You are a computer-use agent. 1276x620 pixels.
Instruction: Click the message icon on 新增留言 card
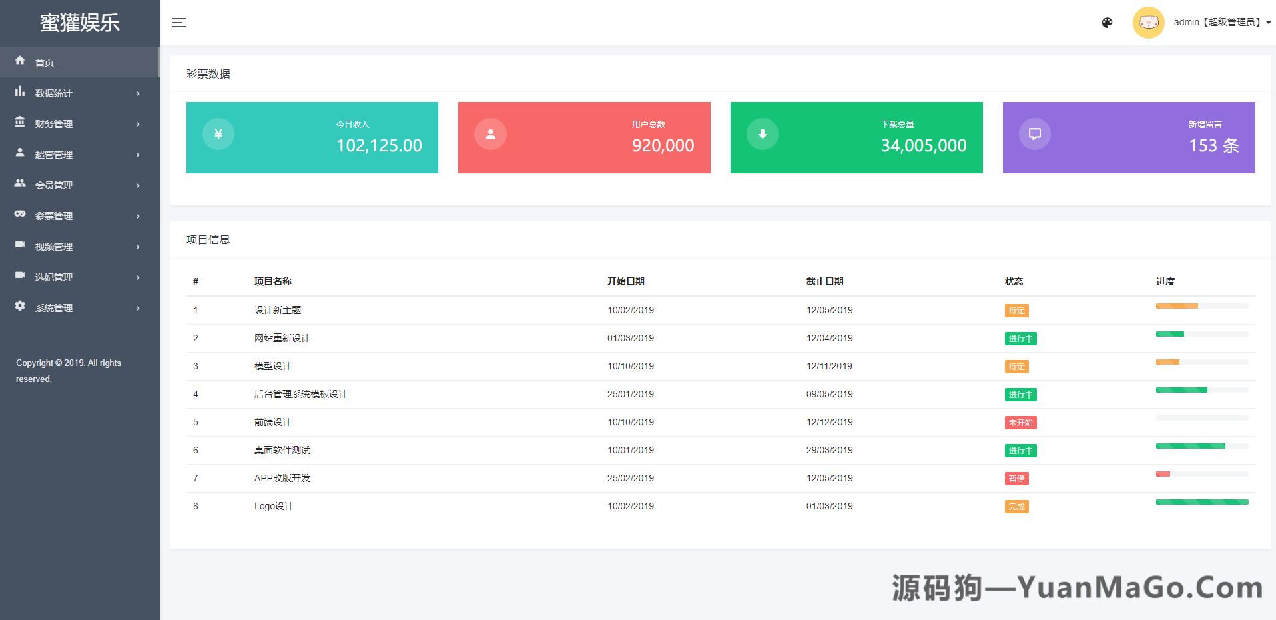pos(1035,134)
